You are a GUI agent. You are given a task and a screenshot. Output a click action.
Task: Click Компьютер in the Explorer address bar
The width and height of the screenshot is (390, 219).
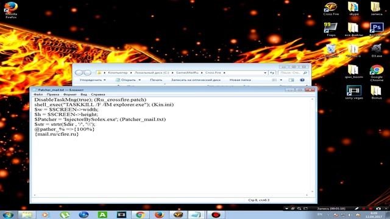[118, 73]
